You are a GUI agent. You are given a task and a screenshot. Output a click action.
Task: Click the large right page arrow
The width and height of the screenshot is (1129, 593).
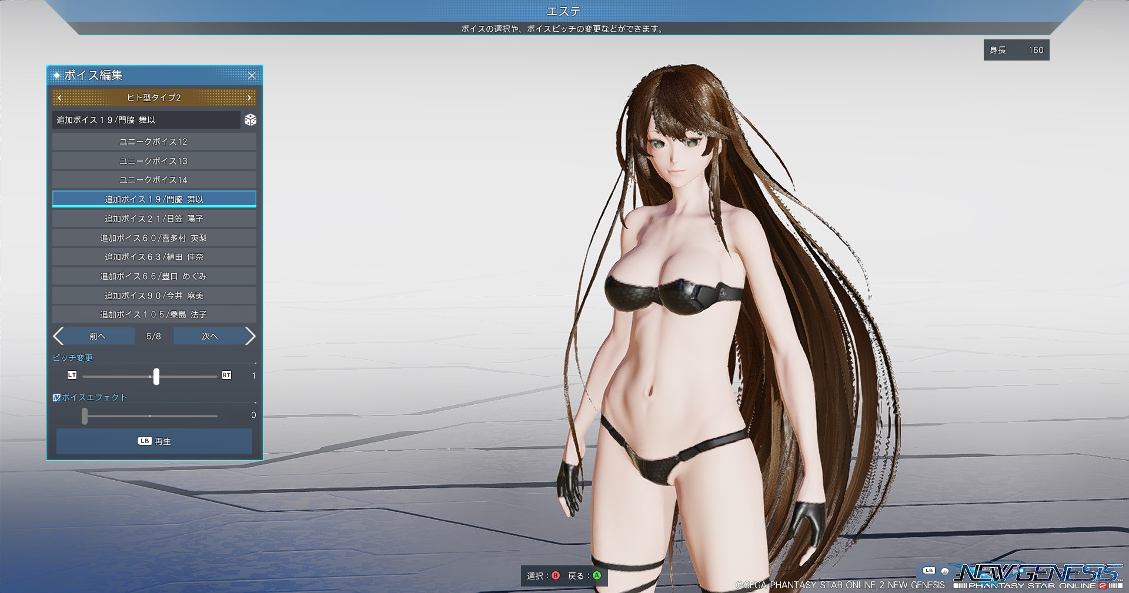[x=250, y=336]
